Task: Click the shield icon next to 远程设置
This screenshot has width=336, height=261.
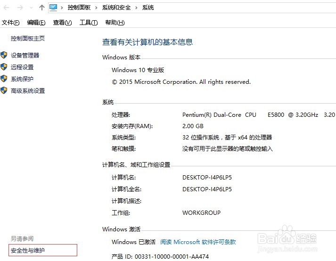Action: [x=4, y=67]
